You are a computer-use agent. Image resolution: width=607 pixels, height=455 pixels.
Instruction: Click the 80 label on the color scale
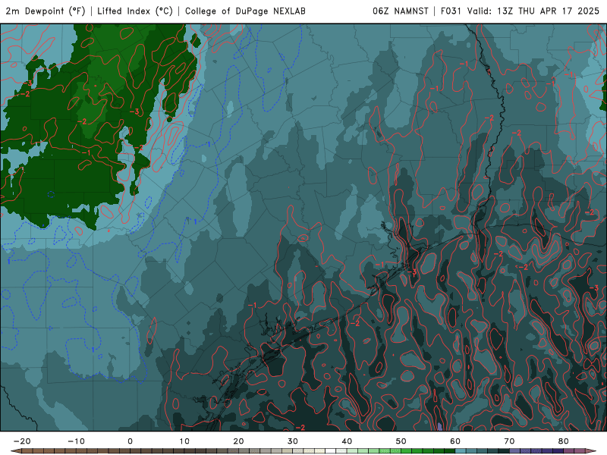pos(564,441)
